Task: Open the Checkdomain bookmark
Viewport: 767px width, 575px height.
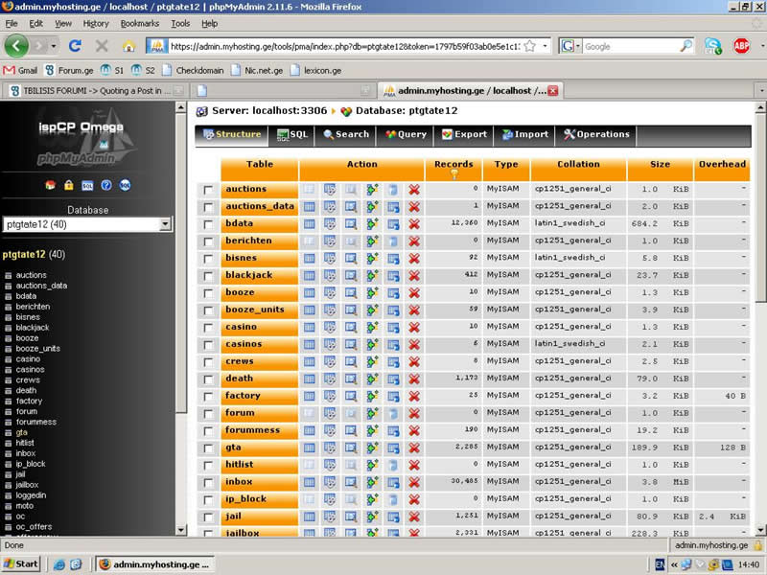Action: (x=193, y=70)
